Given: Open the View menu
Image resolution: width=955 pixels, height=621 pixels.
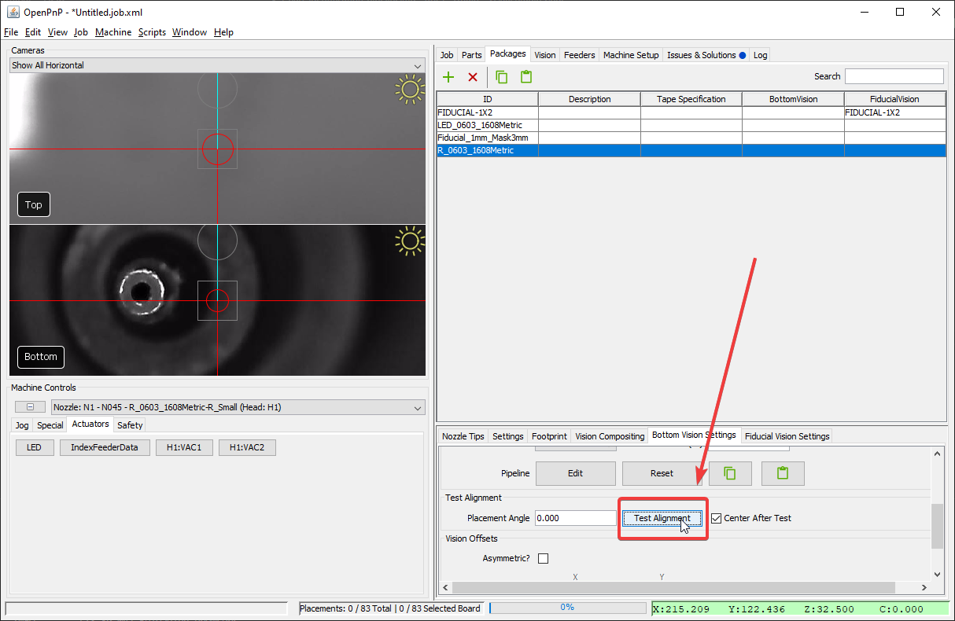Looking at the screenshot, I should click(57, 32).
